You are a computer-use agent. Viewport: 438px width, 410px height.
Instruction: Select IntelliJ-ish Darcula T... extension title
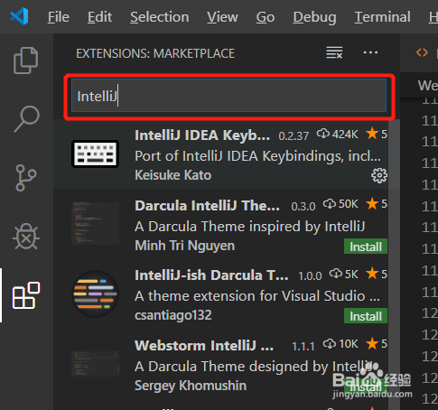pos(211,275)
